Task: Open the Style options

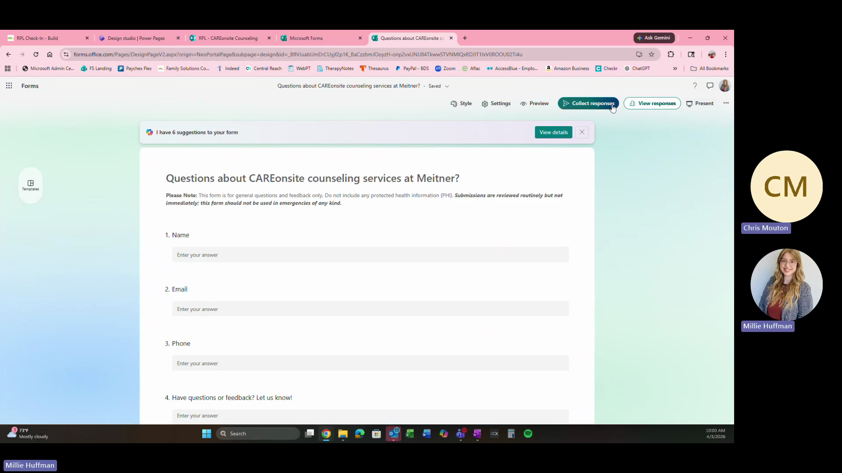Action: pos(461,103)
